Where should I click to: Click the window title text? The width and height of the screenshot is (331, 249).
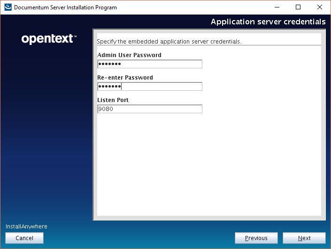point(65,7)
